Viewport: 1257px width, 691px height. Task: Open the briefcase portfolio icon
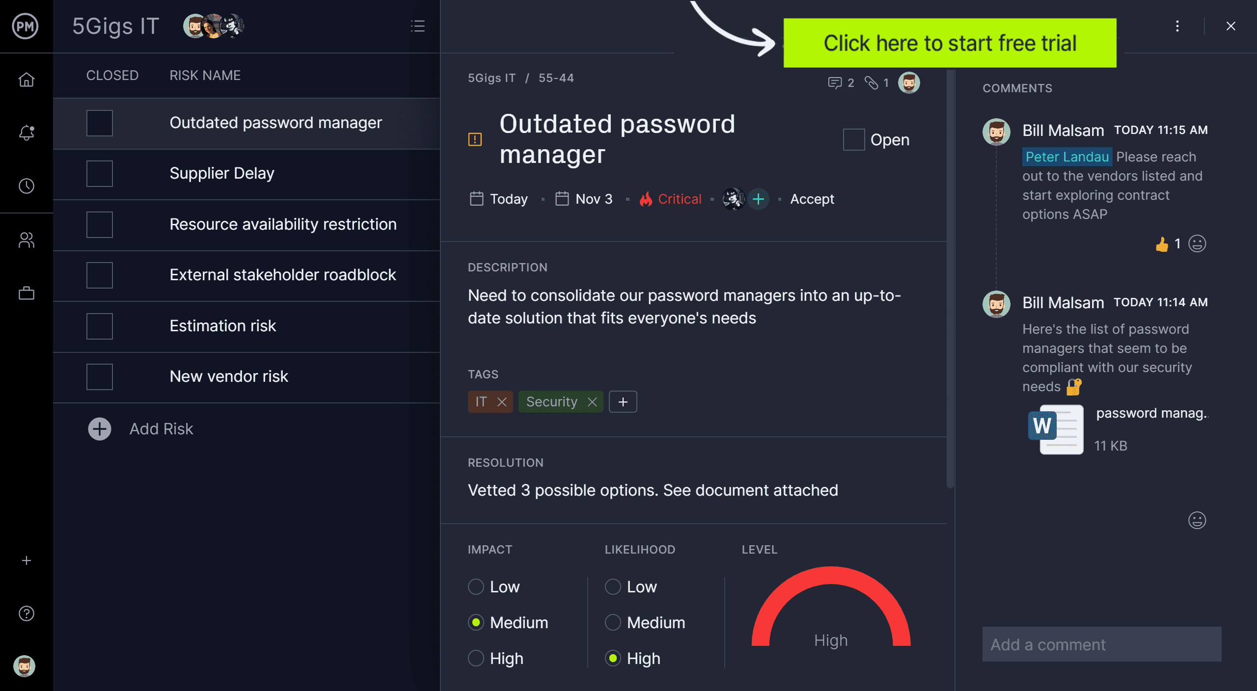click(x=27, y=293)
